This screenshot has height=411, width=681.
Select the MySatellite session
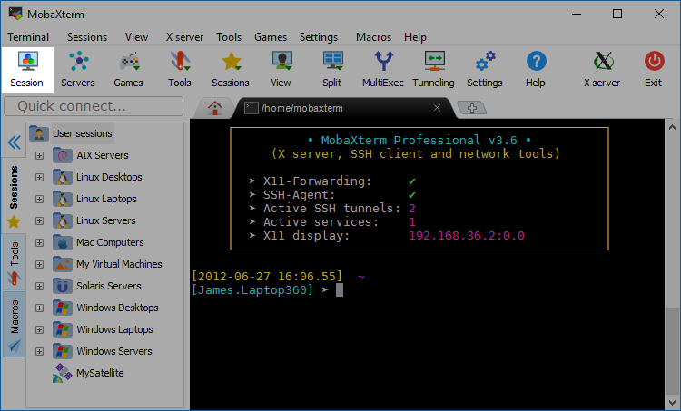click(100, 373)
